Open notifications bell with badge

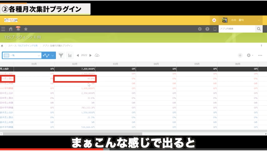[18, 29]
